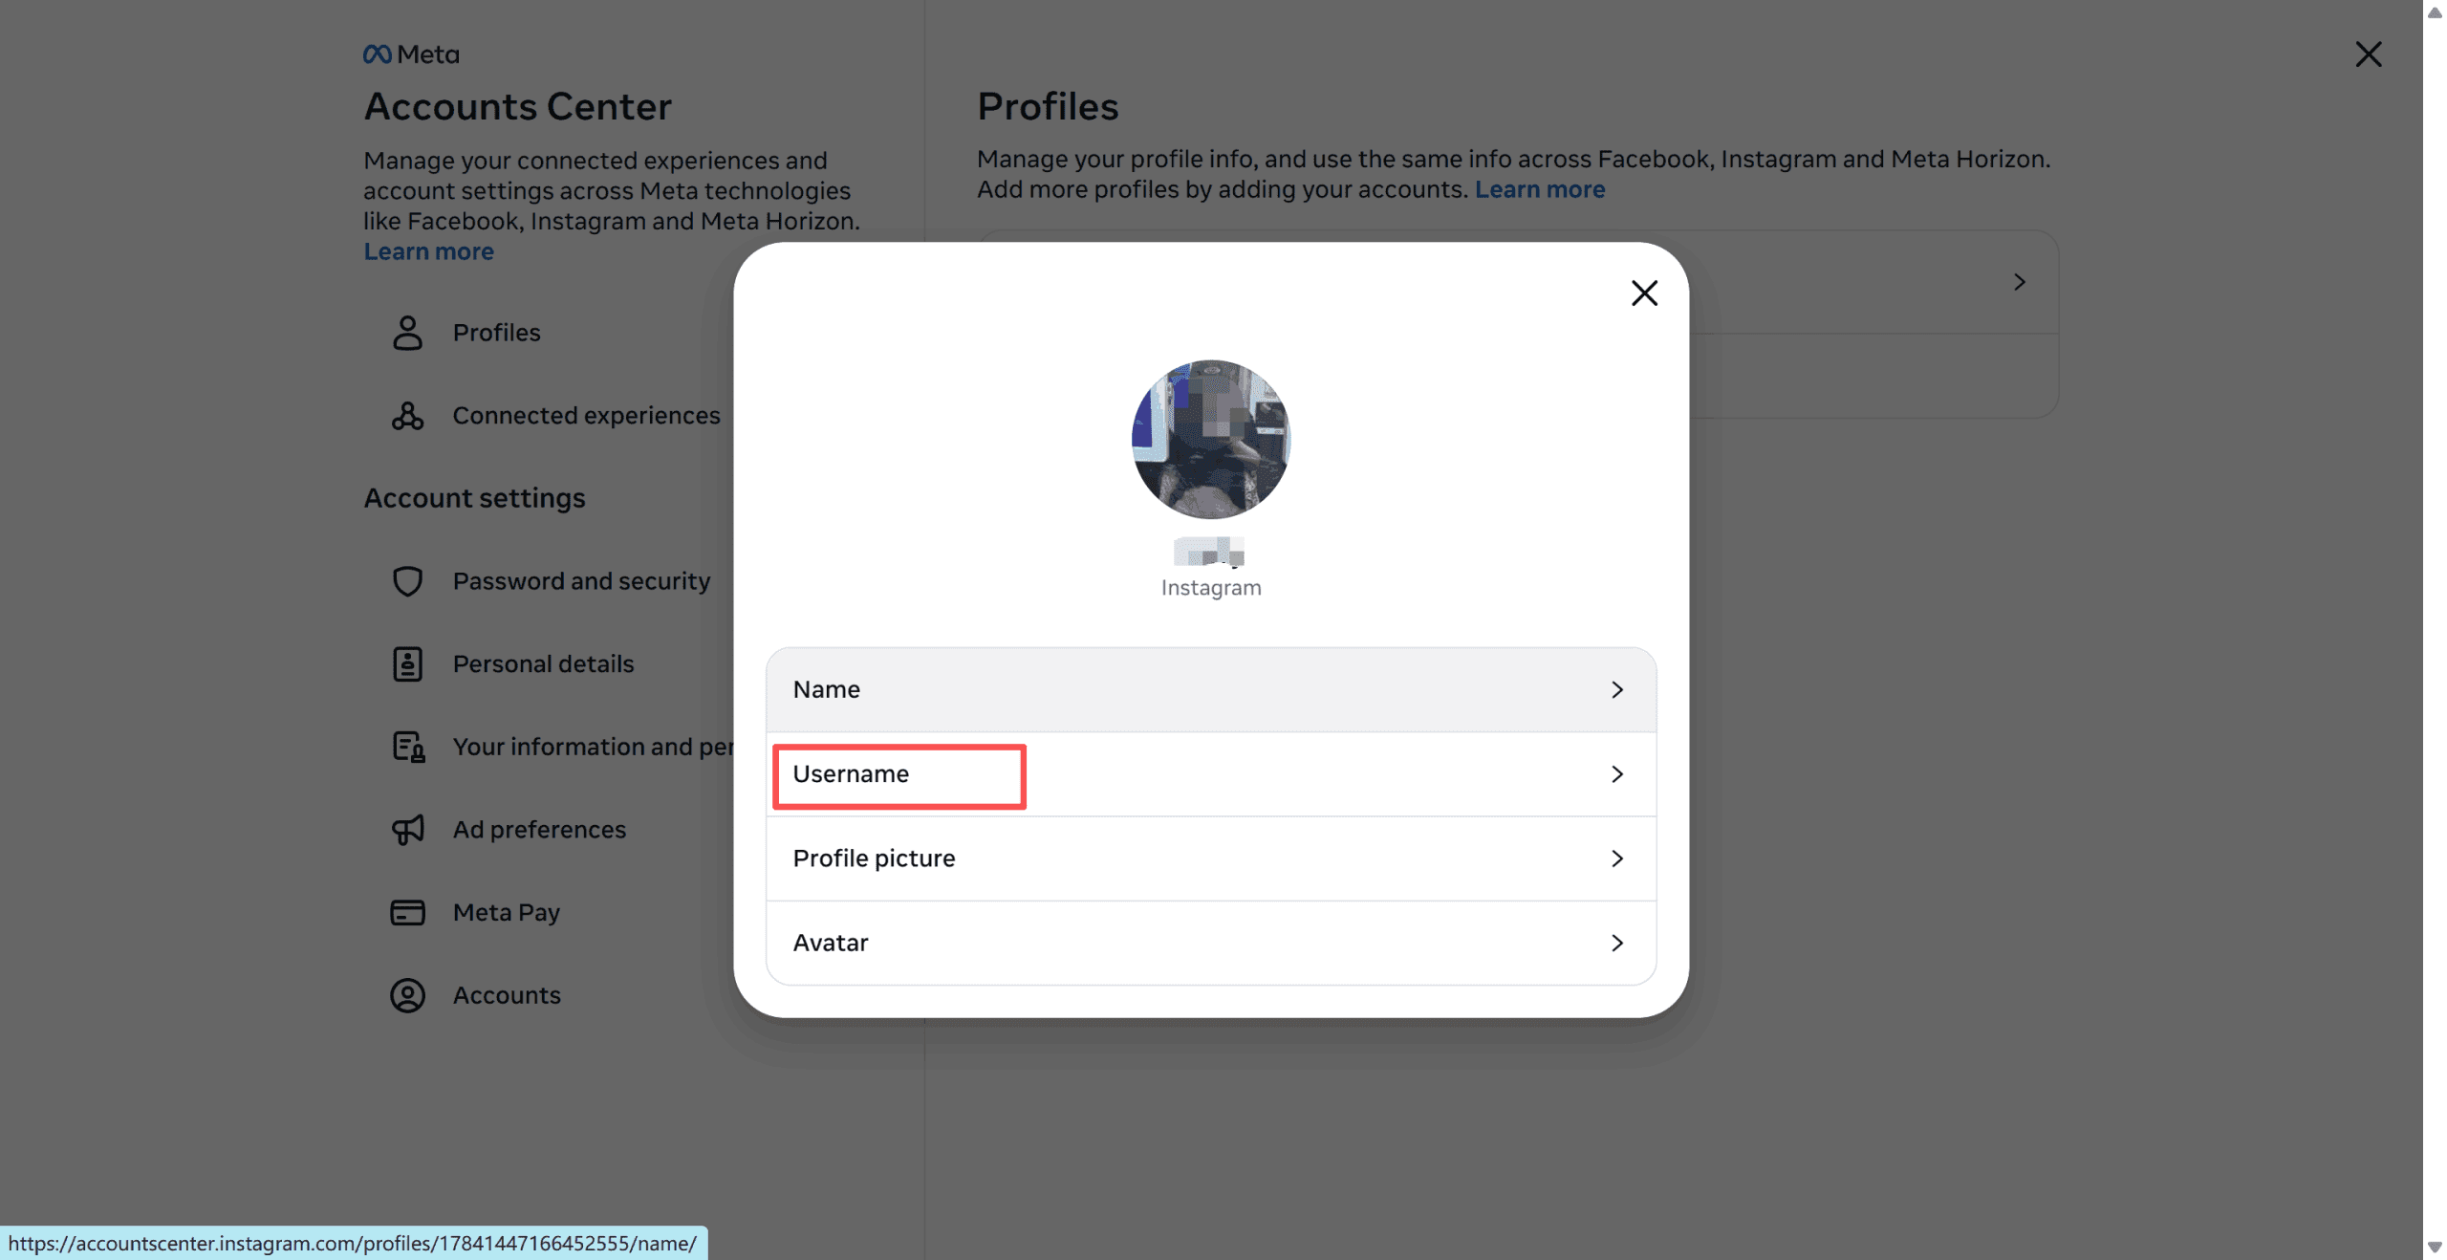The image size is (2447, 1260).
Task: Open Learn more link under Profiles heading
Action: coord(1539,189)
